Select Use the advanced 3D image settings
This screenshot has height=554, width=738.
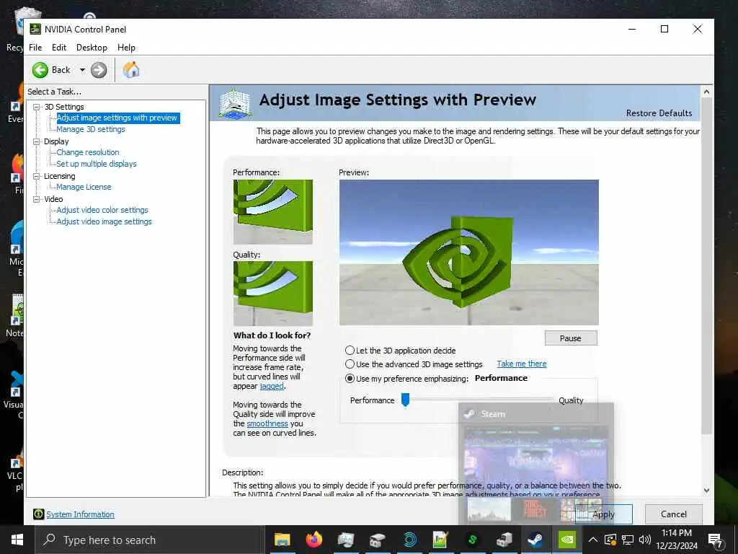click(350, 364)
